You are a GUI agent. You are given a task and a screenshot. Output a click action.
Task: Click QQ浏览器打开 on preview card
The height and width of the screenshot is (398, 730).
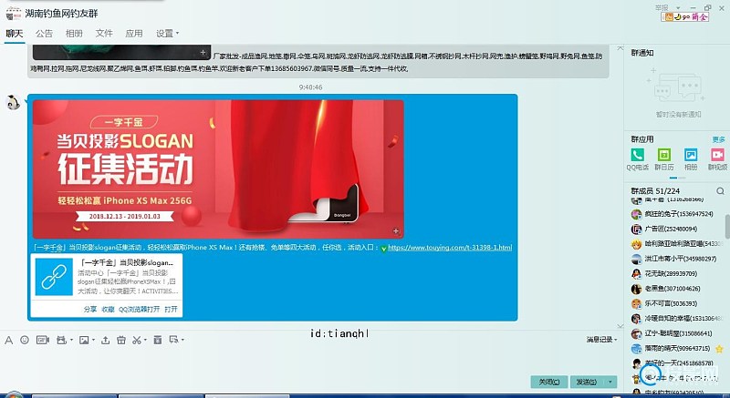[139, 310]
